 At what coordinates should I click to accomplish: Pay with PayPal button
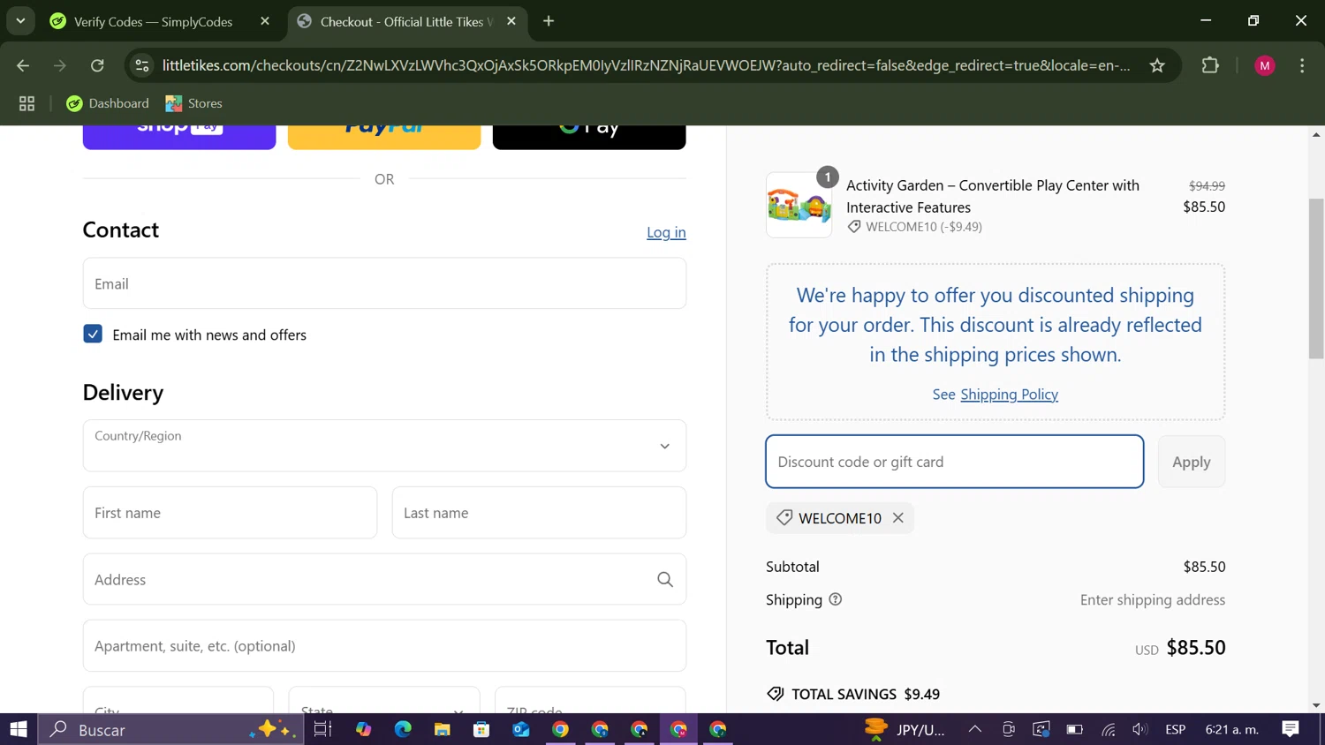pos(384,137)
